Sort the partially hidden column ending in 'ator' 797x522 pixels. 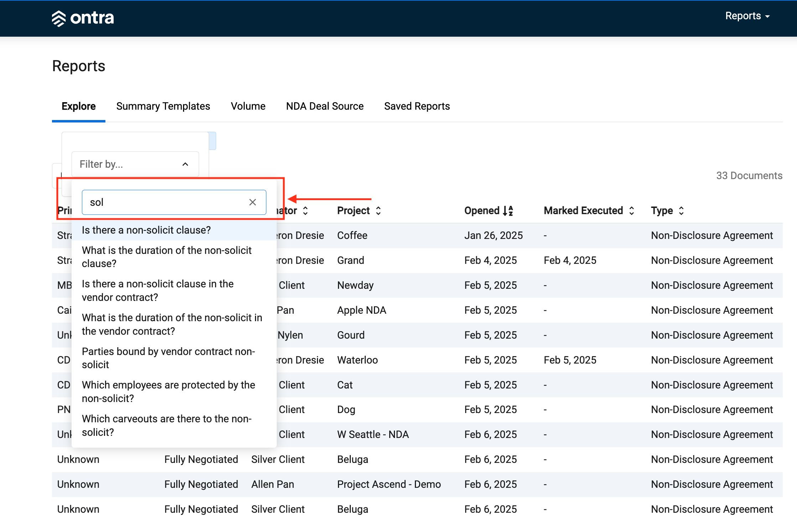click(305, 211)
